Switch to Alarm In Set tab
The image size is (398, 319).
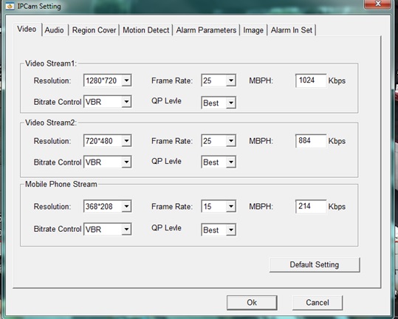pyautogui.click(x=292, y=30)
